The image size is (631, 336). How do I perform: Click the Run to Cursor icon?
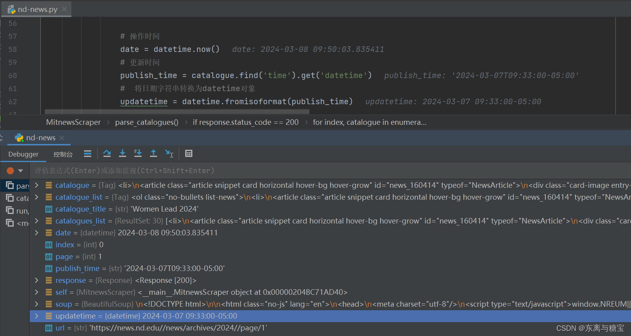pyautogui.click(x=169, y=153)
